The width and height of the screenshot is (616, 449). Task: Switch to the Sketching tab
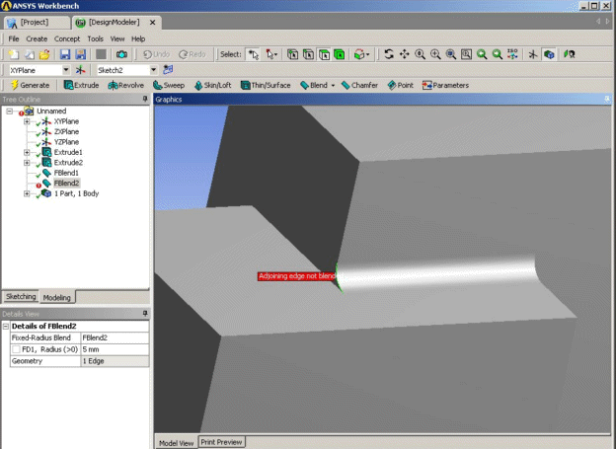21,296
